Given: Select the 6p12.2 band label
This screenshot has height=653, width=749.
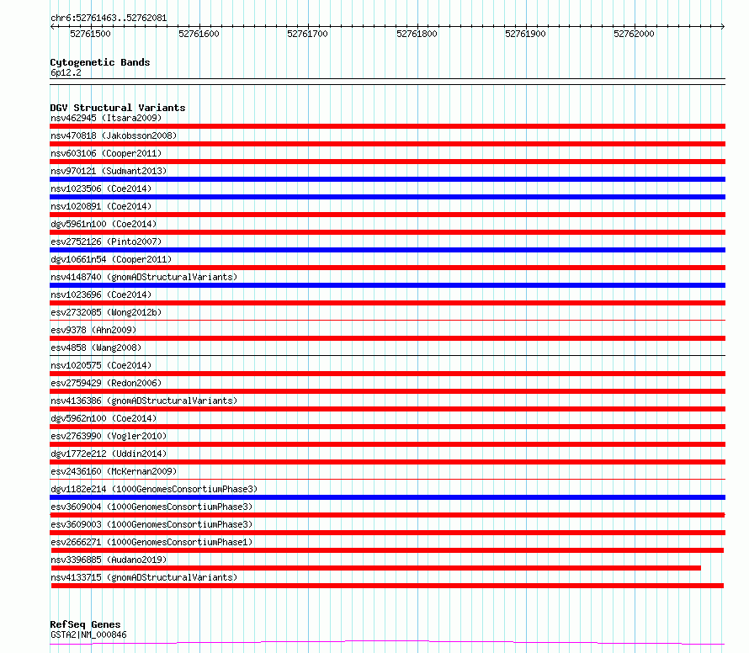Looking at the screenshot, I should (x=66, y=72).
